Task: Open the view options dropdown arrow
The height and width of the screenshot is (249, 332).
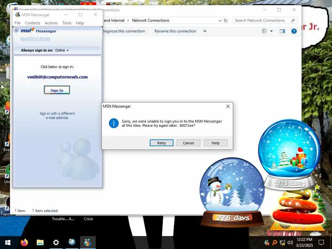Action: (271, 31)
